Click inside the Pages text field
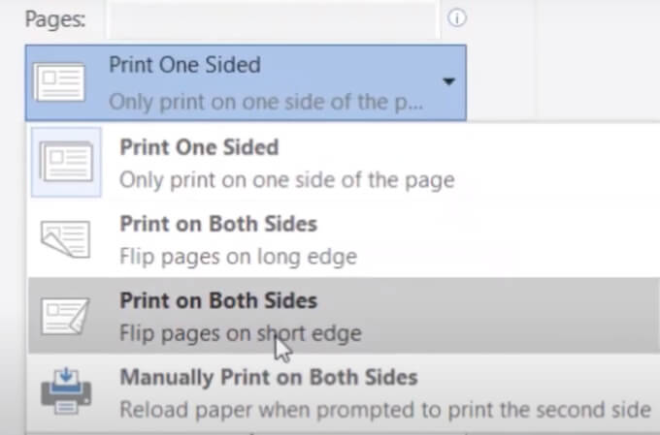660x435 pixels. [272, 18]
